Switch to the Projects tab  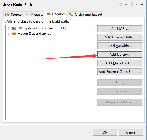point(34,15)
